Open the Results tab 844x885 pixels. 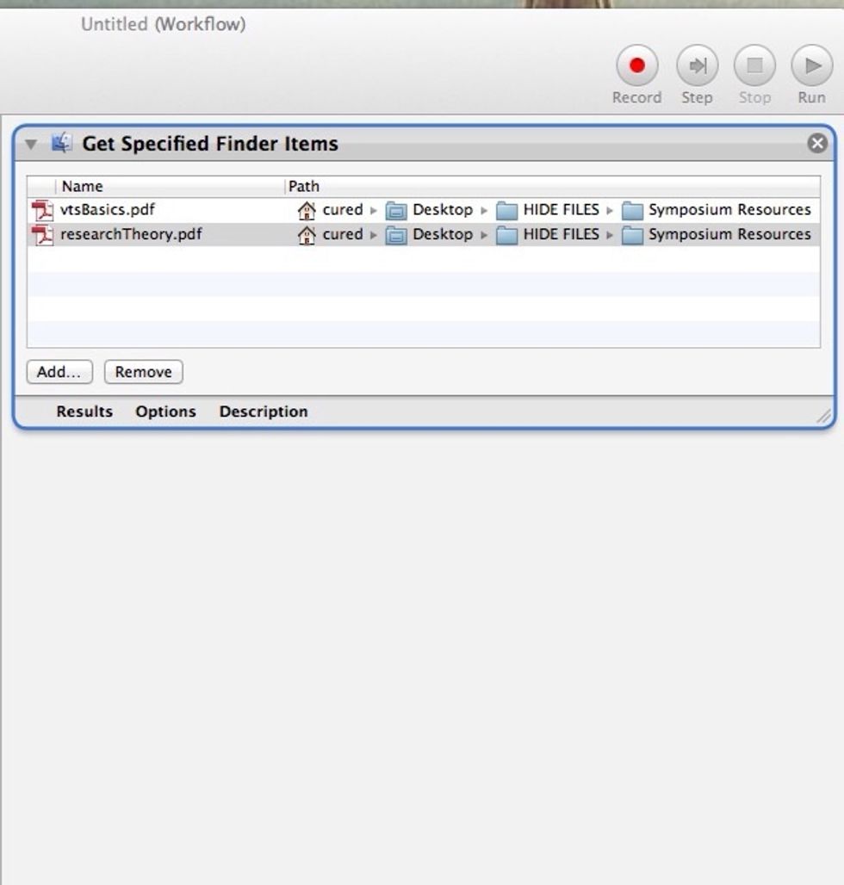[84, 412]
